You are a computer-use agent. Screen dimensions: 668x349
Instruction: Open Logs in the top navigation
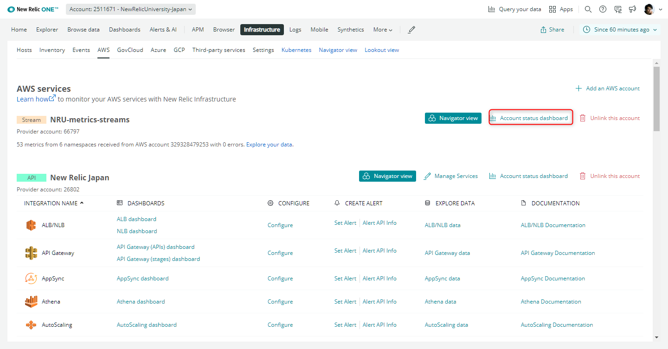coord(295,30)
